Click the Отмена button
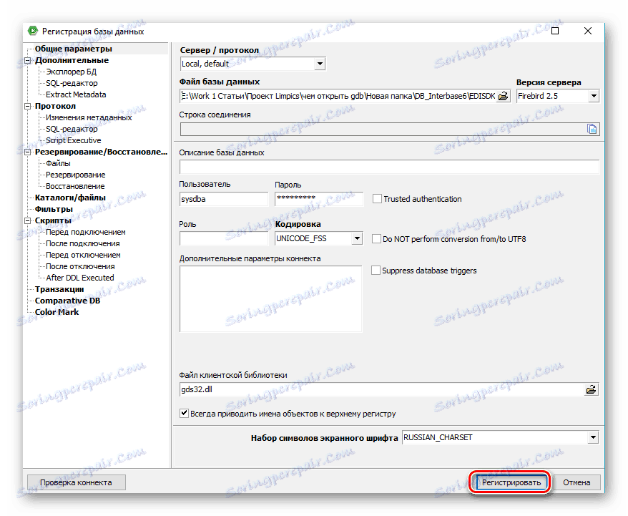This screenshot has height=516, width=628. pos(577,482)
